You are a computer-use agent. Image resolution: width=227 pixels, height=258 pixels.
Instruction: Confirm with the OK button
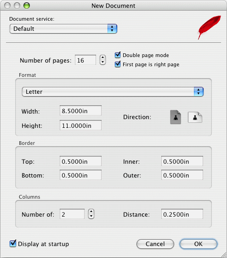point(199,244)
